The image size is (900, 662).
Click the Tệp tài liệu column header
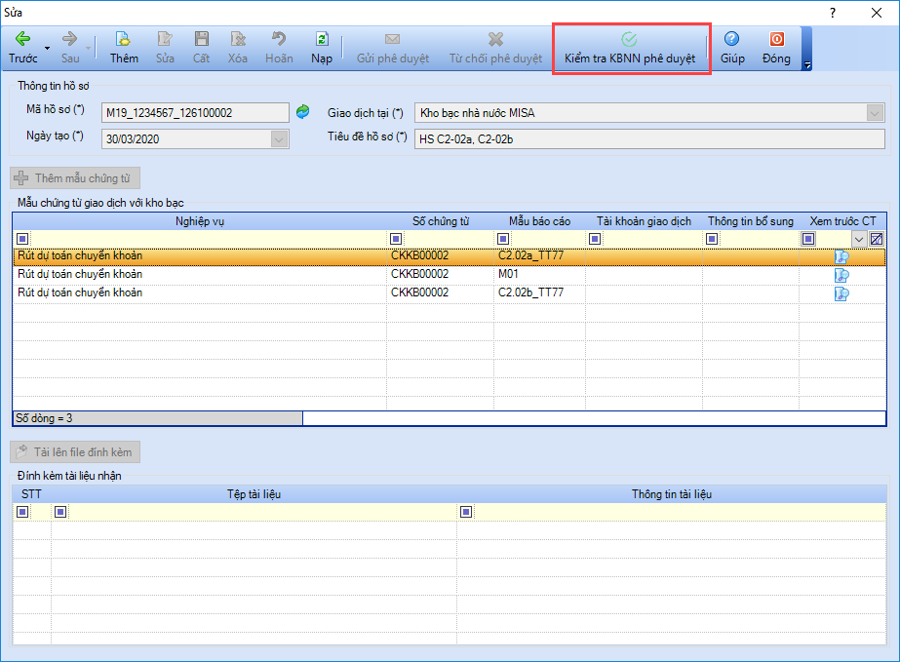254,494
